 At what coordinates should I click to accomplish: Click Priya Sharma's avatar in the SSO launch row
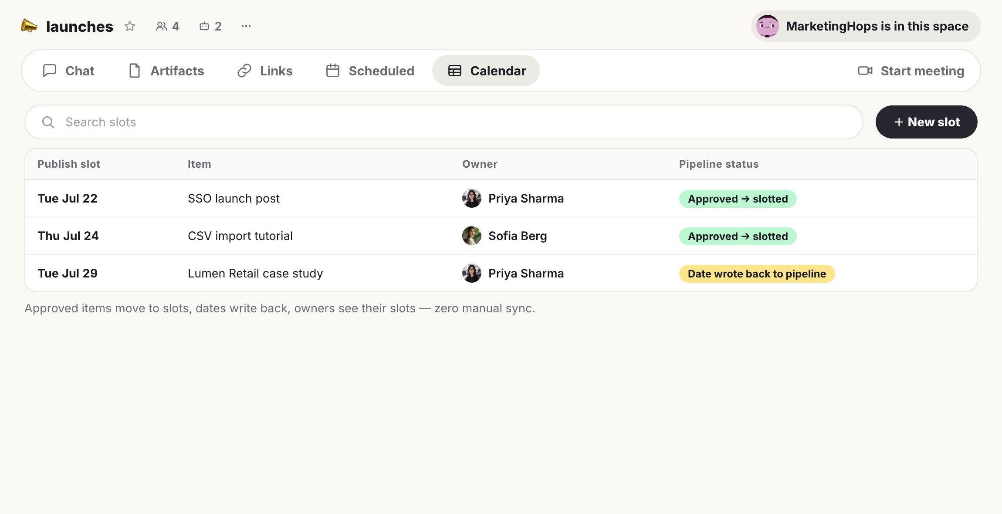click(472, 198)
